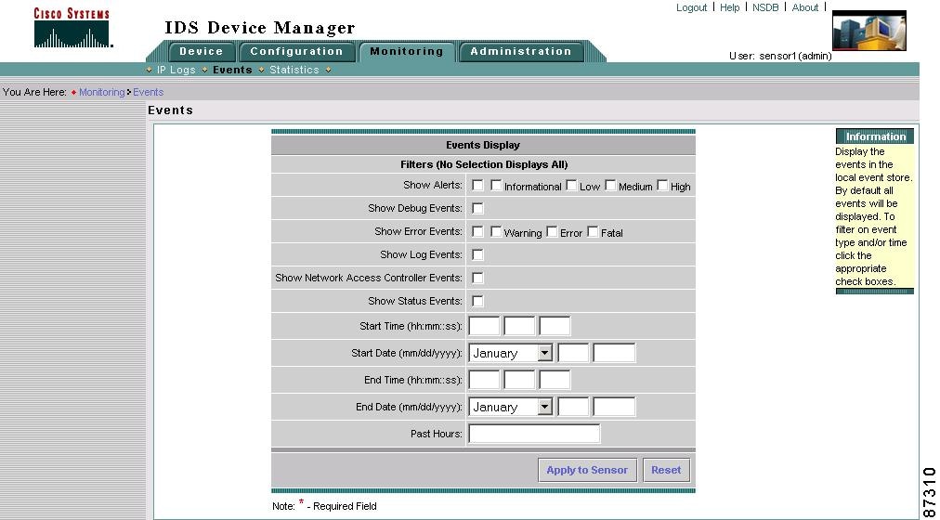Select the Events submenu item
The height and width of the screenshot is (520, 940).
point(232,70)
